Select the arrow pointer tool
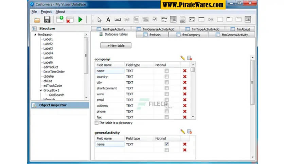Image resolution: width=284 pixels, height=164 pixels. (x=100, y=20)
